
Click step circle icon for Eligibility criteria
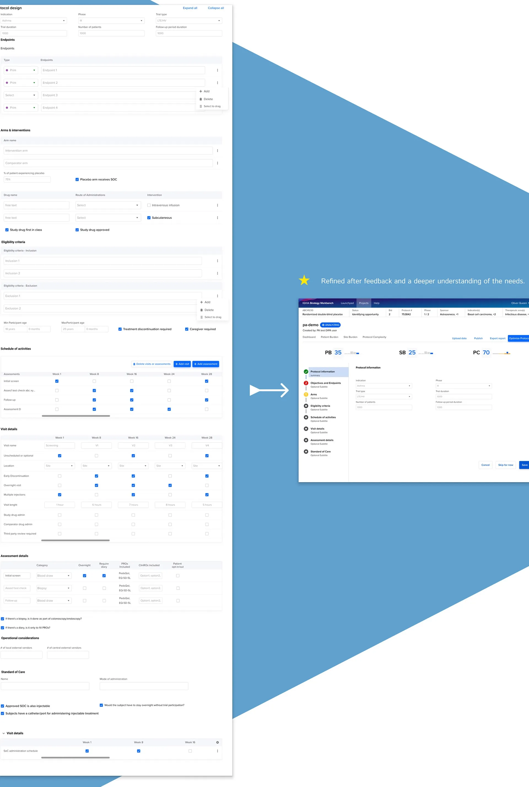(306, 406)
